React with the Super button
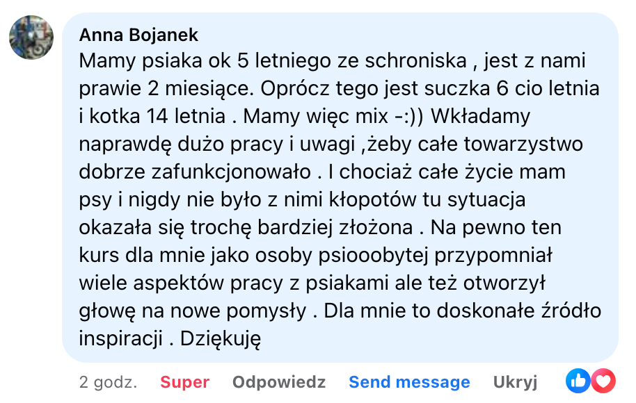Viewport: 636px width, 403px height. (185, 382)
